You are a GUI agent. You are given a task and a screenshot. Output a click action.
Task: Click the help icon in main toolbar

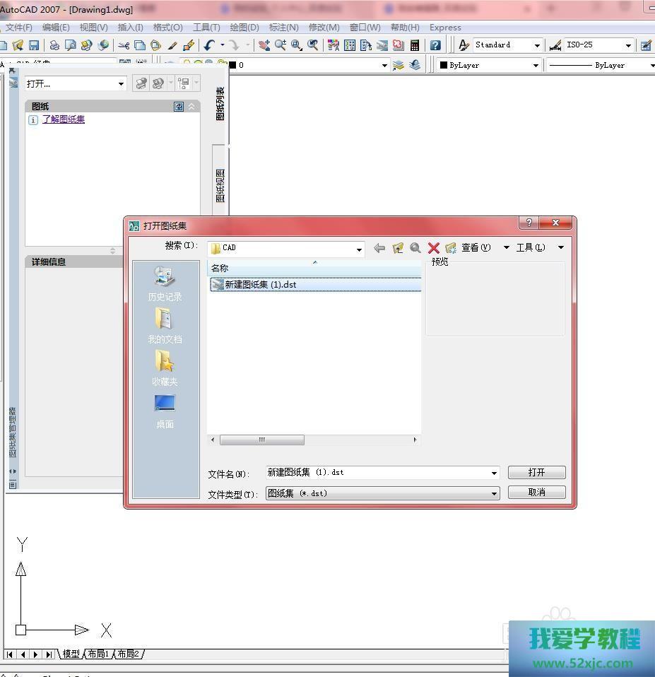[435, 45]
